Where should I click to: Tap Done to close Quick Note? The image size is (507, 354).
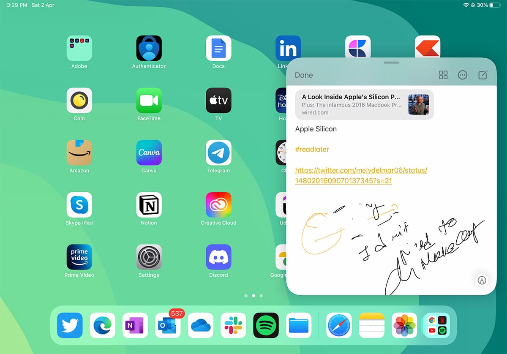(x=304, y=75)
